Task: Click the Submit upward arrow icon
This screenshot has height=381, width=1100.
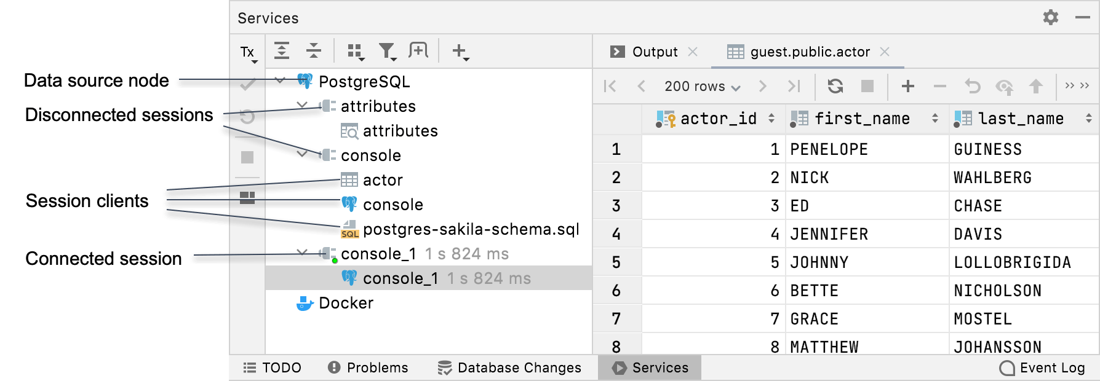Action: point(1036,86)
